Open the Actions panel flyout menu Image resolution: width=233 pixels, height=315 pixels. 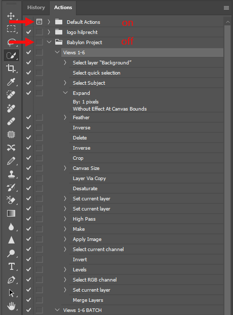(226, 8)
